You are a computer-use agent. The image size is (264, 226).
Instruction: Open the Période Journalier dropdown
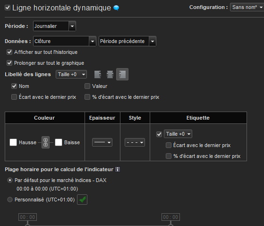pos(54,26)
